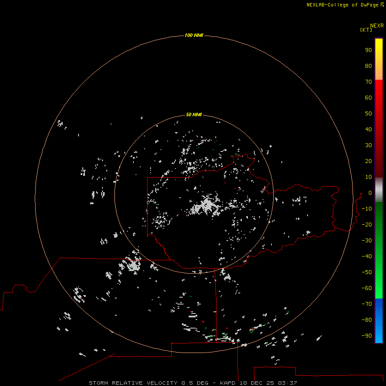Click the STORM RELATIVE VELOCITY product title

point(133,383)
